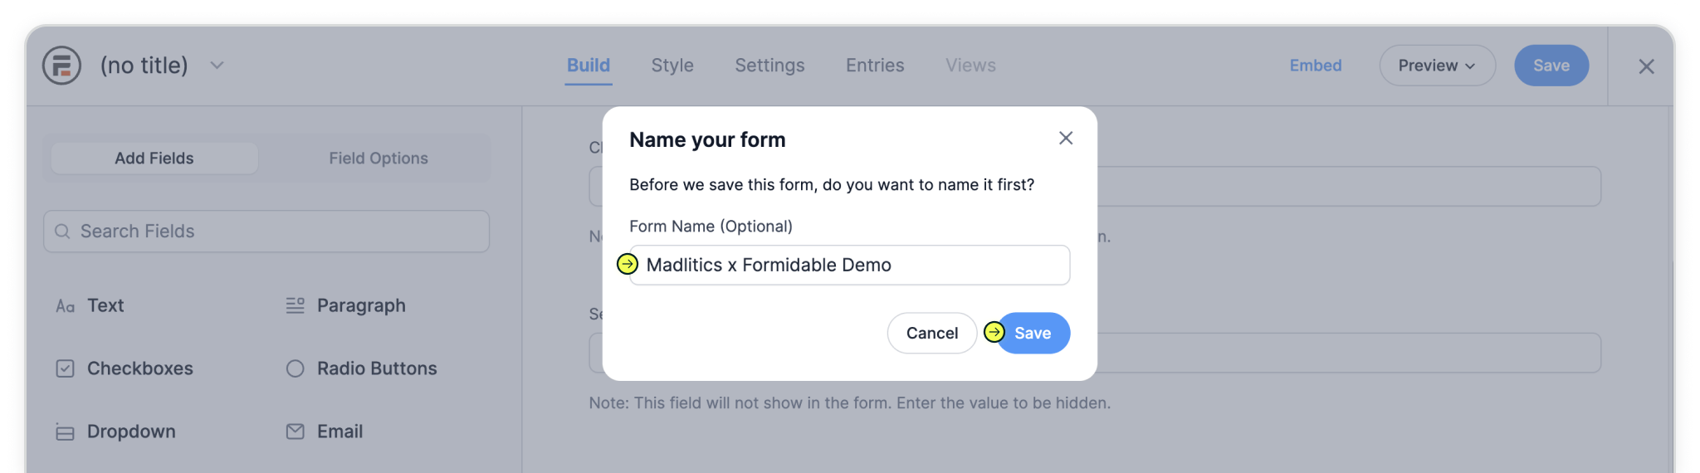
Task: Expand the form title dropdown chevron
Action: point(217,66)
